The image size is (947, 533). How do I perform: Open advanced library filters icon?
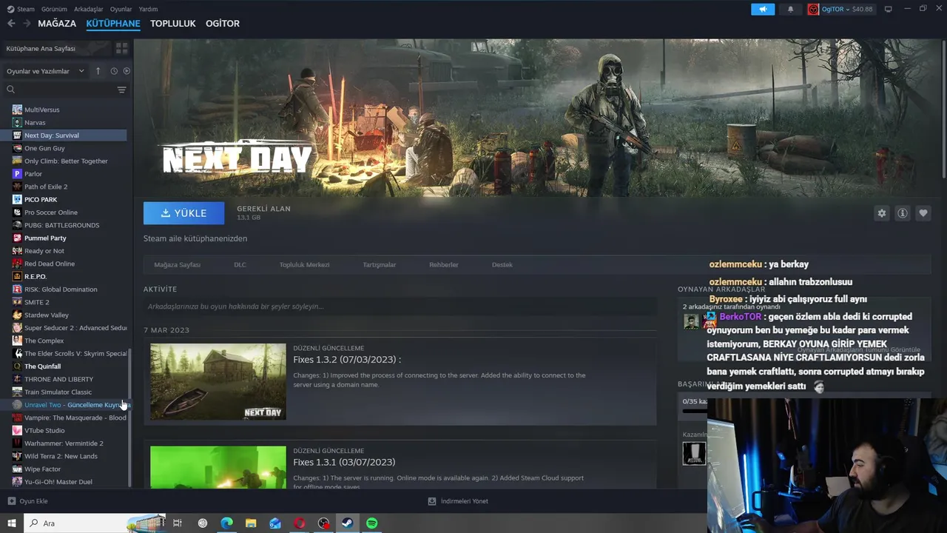click(121, 90)
